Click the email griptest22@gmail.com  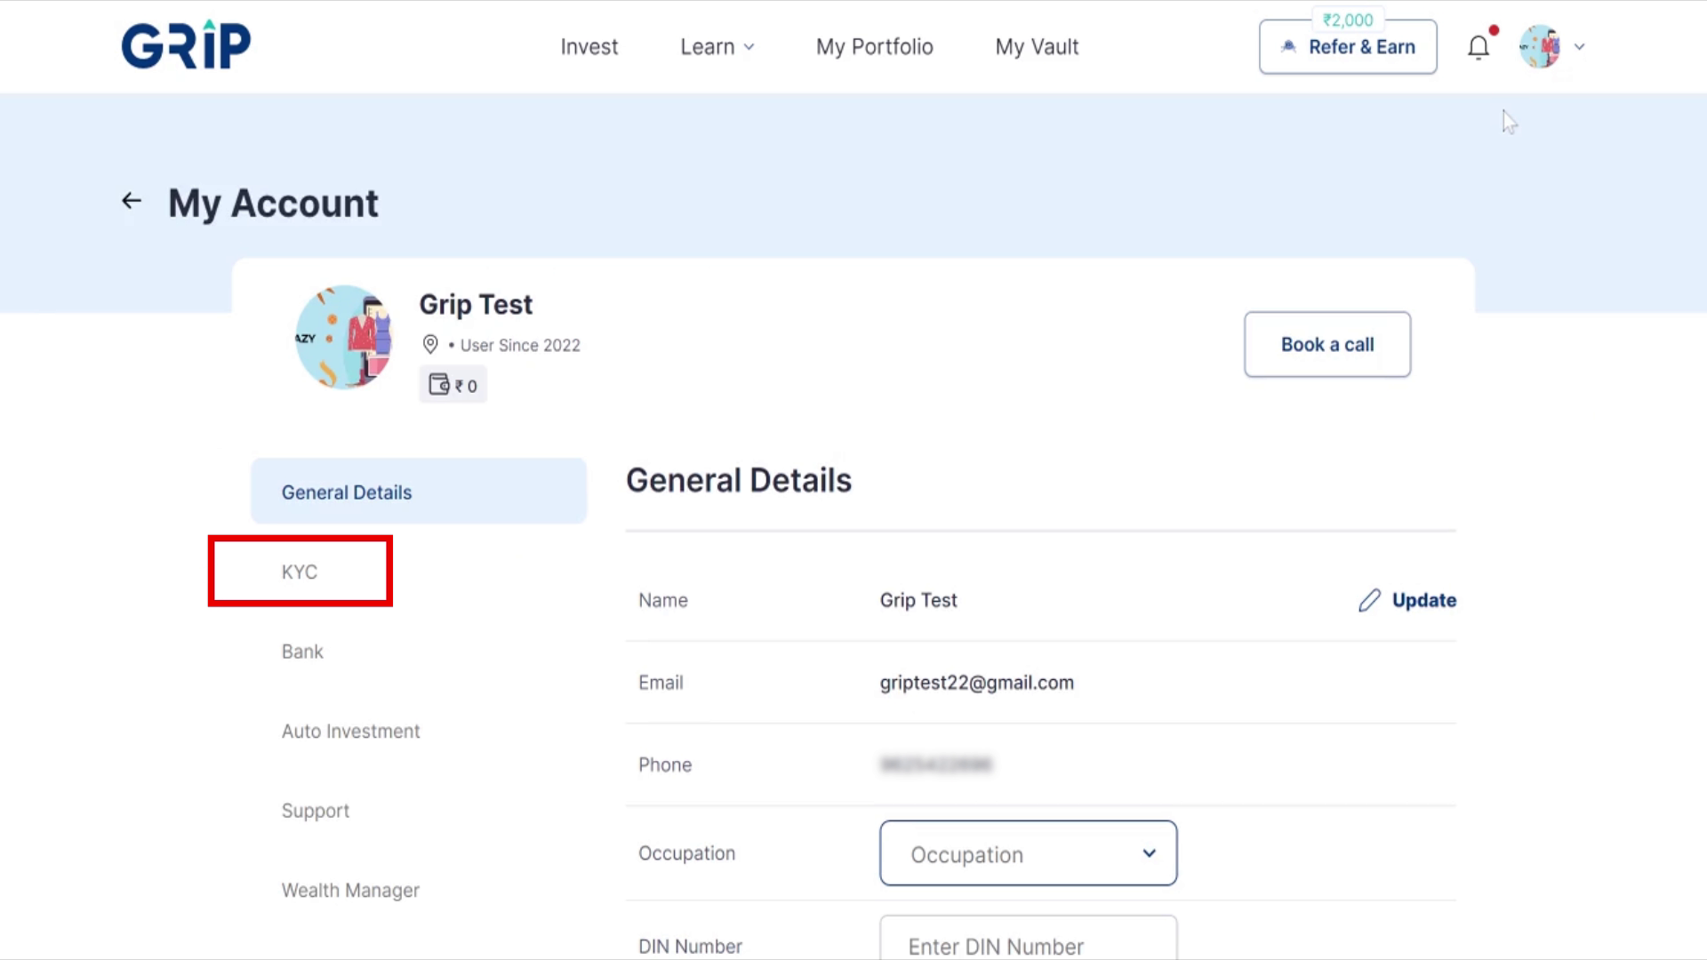point(977,683)
